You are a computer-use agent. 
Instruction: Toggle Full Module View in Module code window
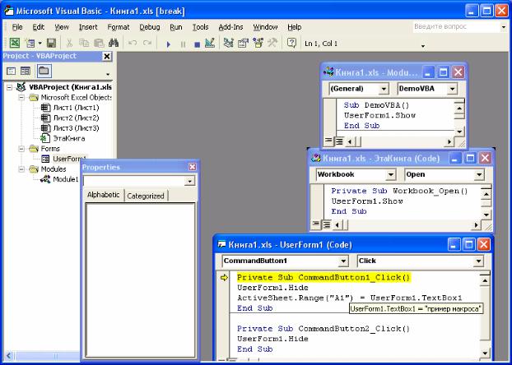click(x=339, y=141)
